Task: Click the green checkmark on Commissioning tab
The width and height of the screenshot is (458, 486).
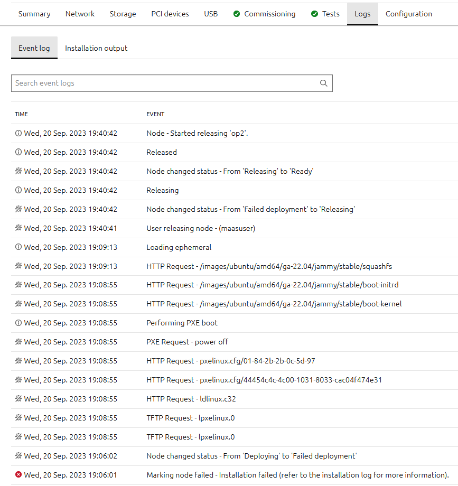Action: point(237,14)
